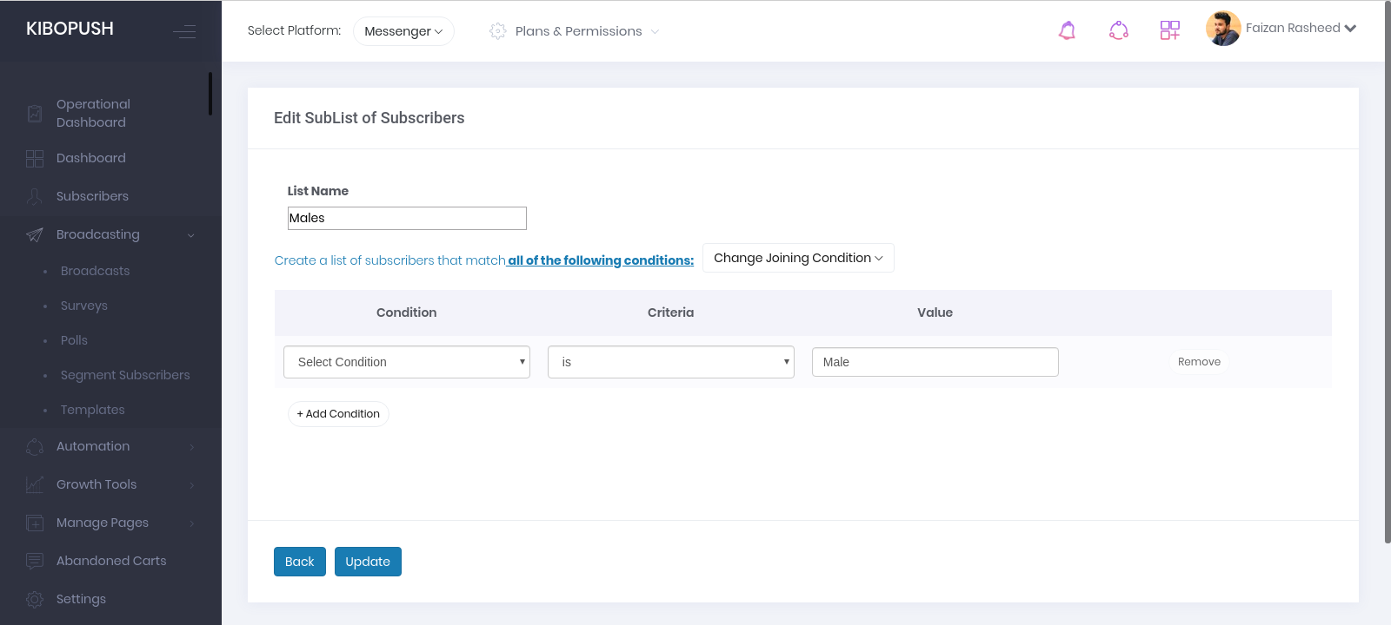The width and height of the screenshot is (1391, 625).
Task: Click the List Name input field
Action: tap(407, 218)
